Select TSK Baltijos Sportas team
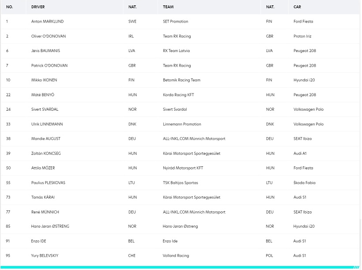The width and height of the screenshot is (362, 270). coord(180,183)
